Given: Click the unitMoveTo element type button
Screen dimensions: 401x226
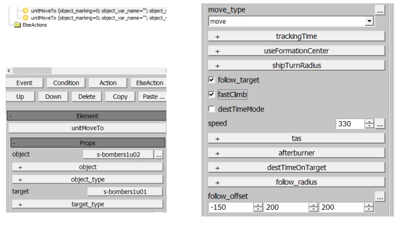Looking at the screenshot, I should (88, 128).
